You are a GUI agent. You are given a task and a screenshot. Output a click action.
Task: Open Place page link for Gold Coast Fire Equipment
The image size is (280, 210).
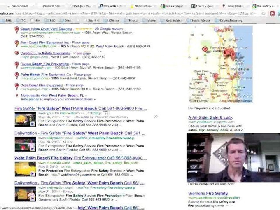click(x=75, y=85)
